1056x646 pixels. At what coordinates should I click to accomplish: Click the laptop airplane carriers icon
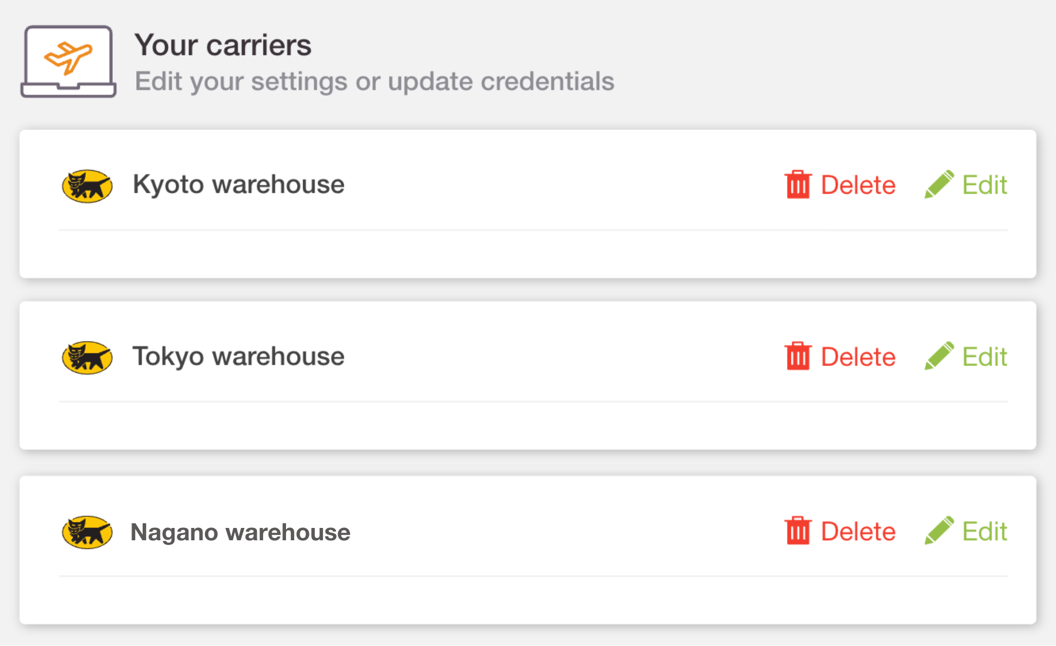click(x=68, y=61)
